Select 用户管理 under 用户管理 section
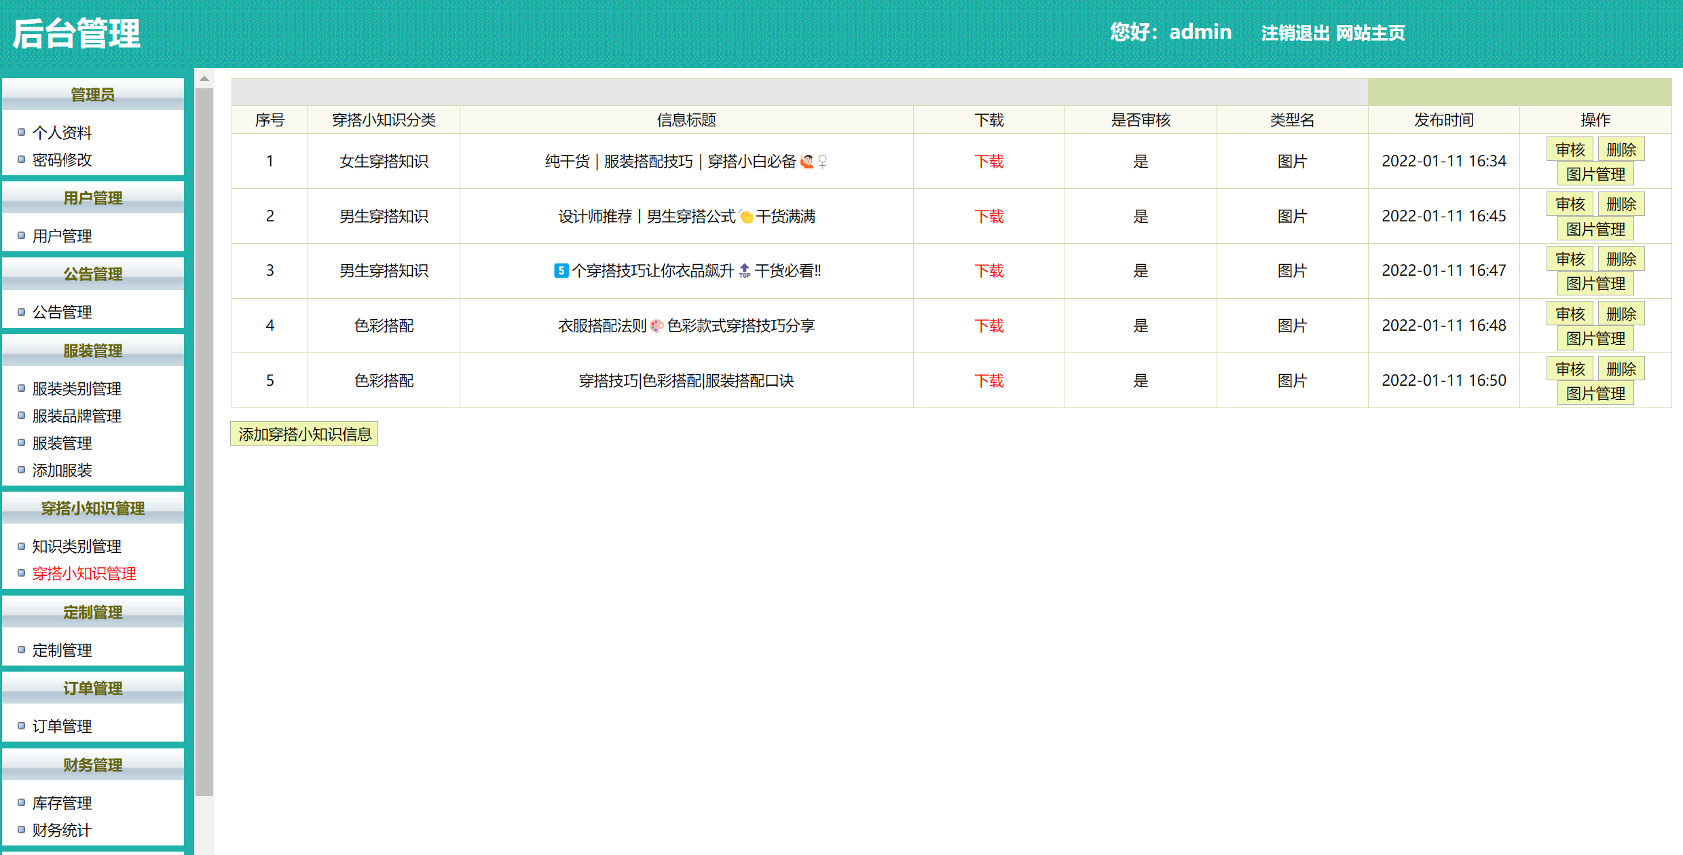The image size is (1683, 855). pyautogui.click(x=62, y=236)
